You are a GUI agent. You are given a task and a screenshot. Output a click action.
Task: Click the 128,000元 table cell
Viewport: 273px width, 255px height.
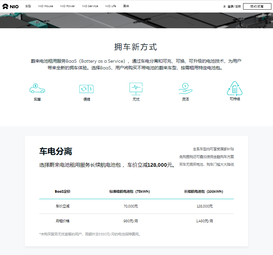tap(205, 206)
